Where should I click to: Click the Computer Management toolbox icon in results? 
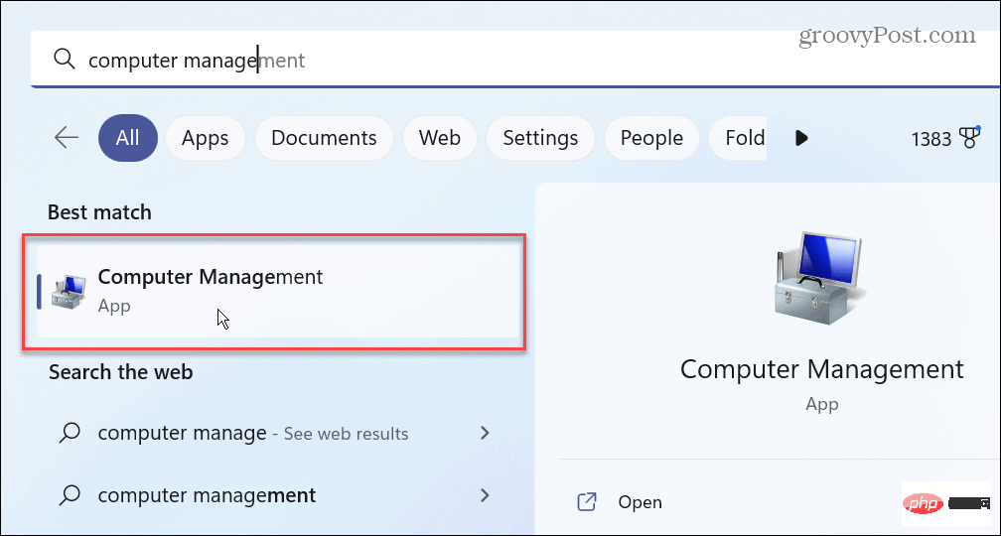(x=68, y=292)
